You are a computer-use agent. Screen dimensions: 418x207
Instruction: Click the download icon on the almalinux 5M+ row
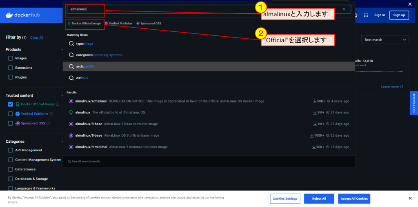[x=315, y=112]
